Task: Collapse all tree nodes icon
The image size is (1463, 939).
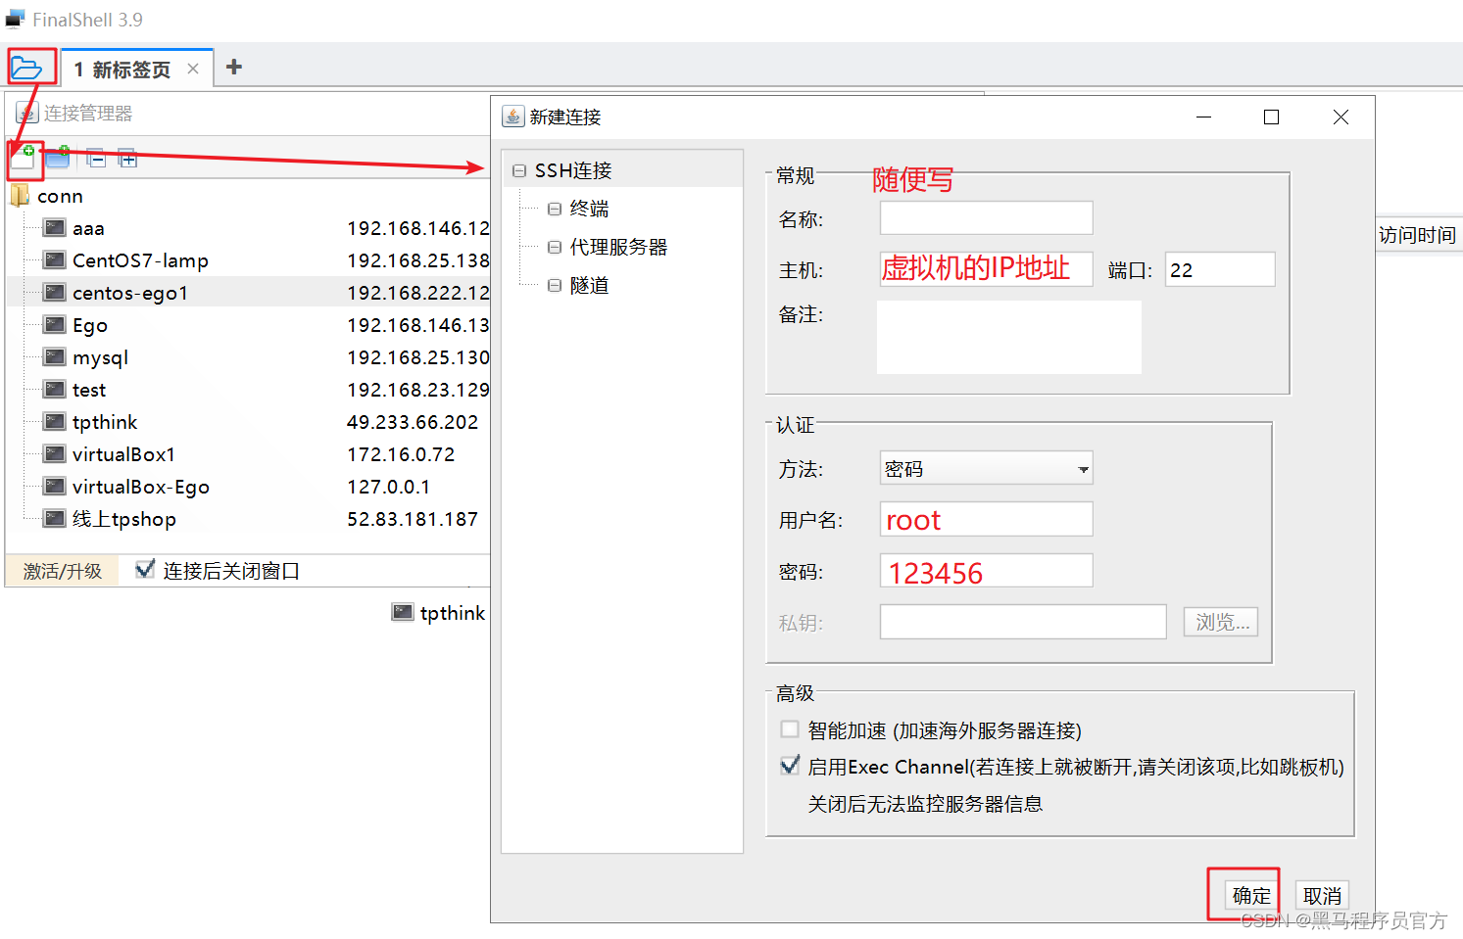Action: point(96,158)
